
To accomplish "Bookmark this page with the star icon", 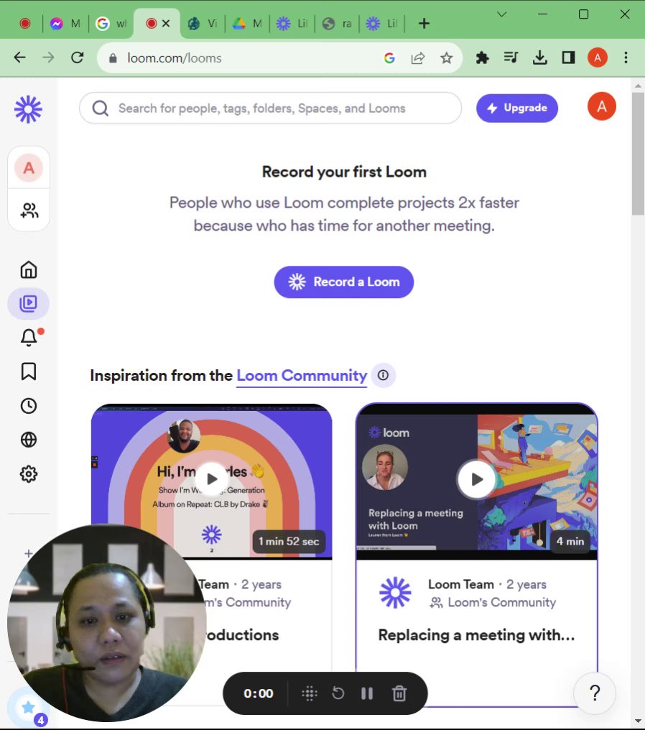I will tap(446, 58).
